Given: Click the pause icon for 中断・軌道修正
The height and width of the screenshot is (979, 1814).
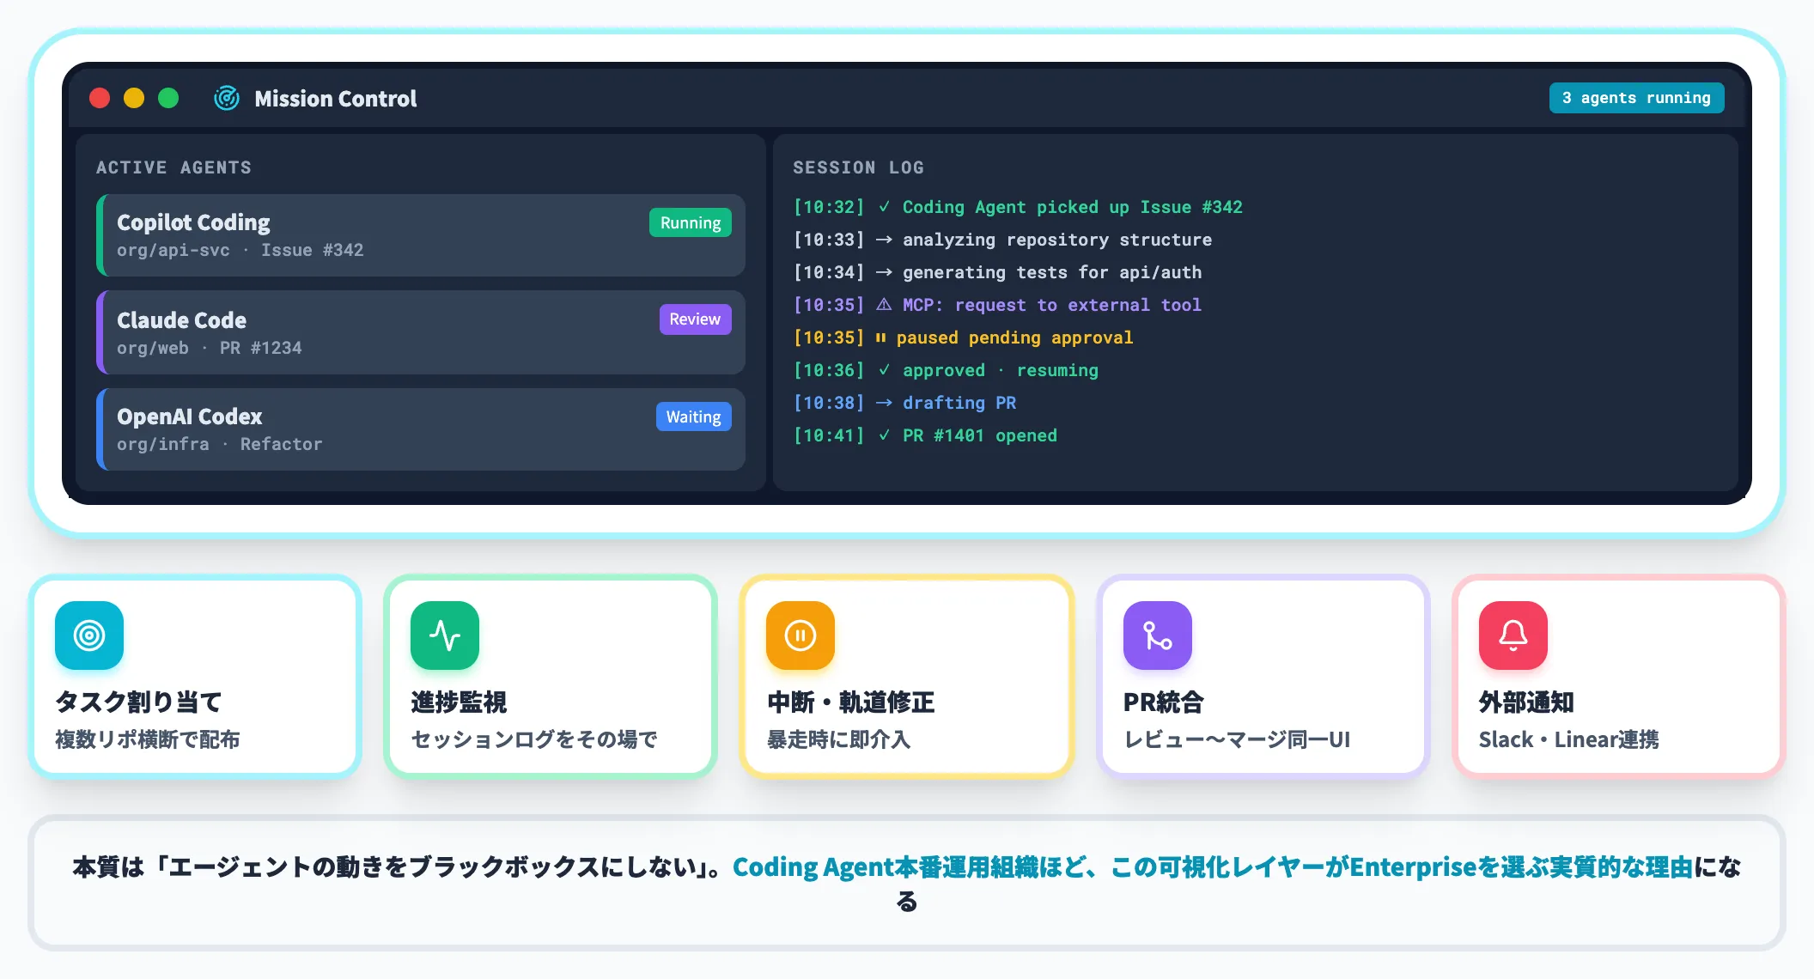Looking at the screenshot, I should coord(800,635).
